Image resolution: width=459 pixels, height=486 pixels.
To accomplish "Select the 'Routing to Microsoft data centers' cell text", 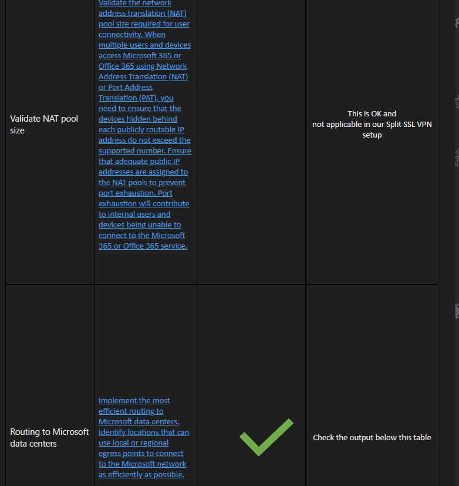I will coord(49,437).
